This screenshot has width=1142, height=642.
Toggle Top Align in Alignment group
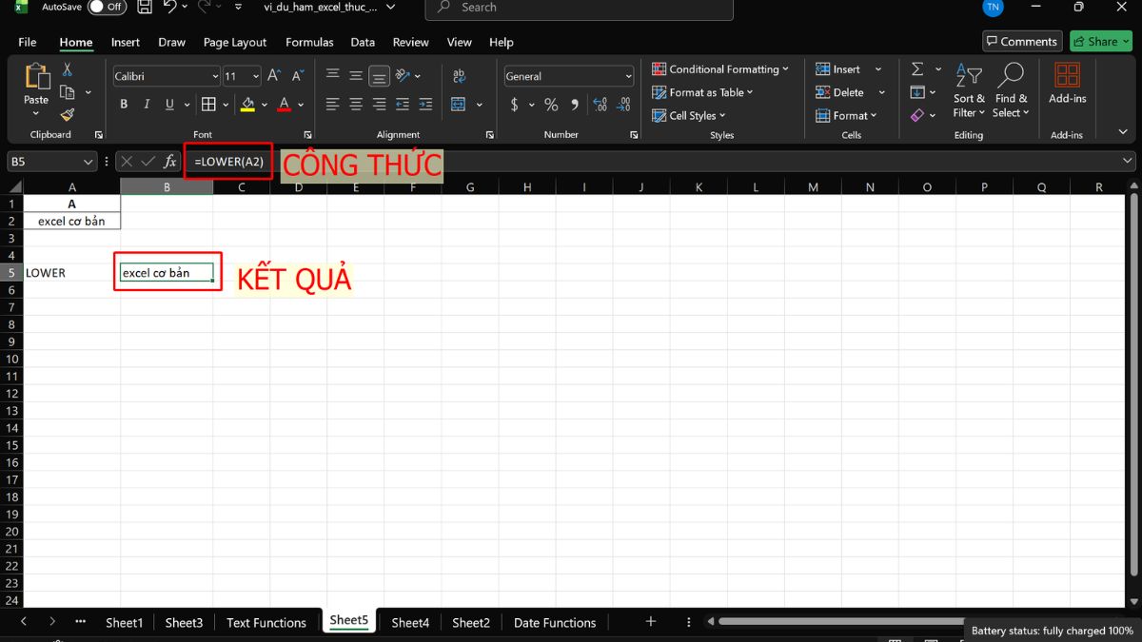(x=332, y=76)
